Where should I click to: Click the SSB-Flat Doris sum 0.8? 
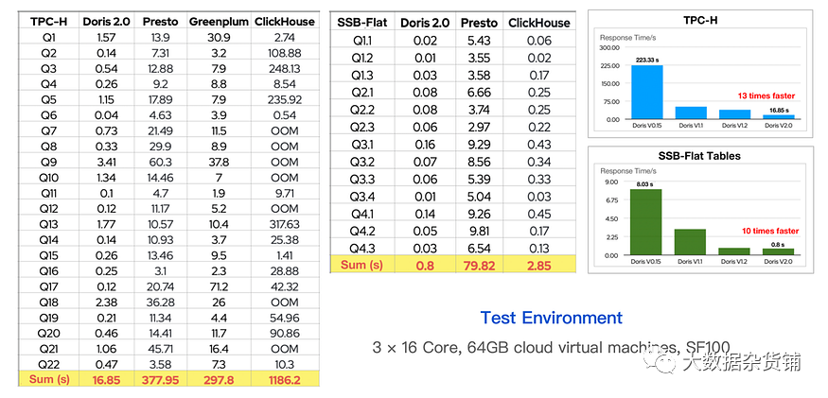(425, 265)
